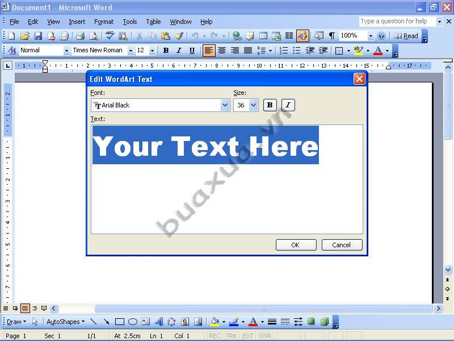The height and width of the screenshot is (341, 454).
Task: Open the Size dropdown in the WordArt dialog
Action: coord(253,105)
